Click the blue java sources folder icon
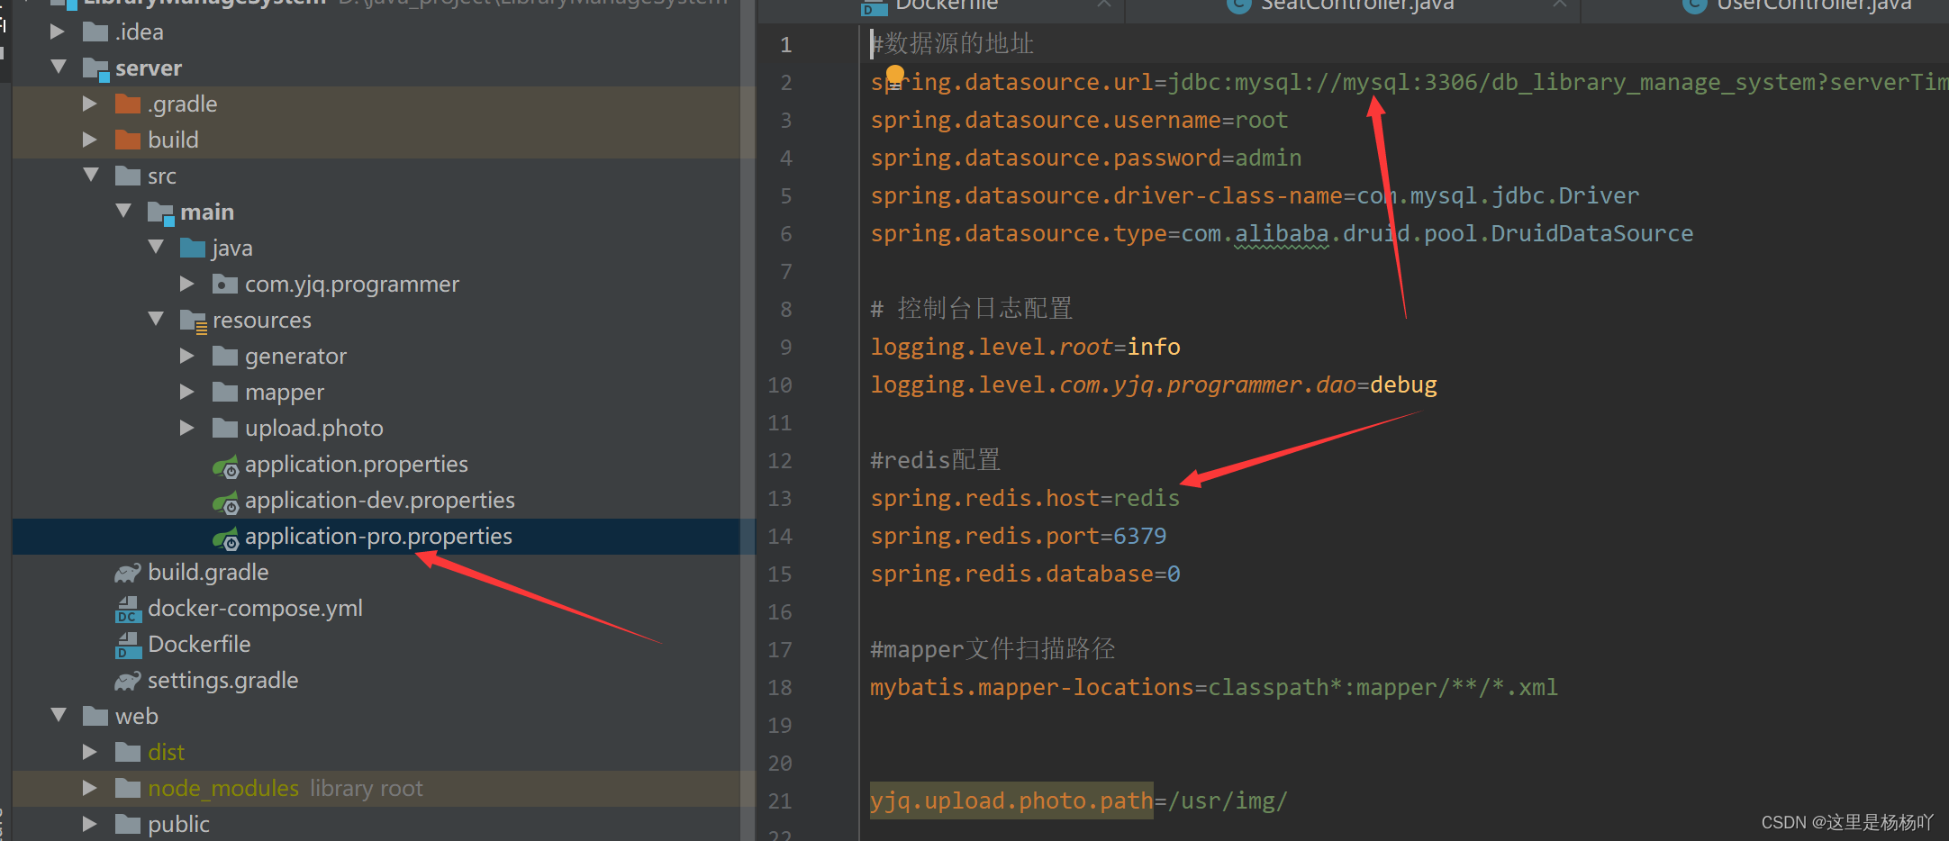 (193, 249)
